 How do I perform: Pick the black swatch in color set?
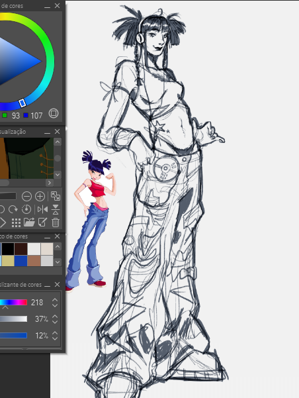[x=8, y=249]
